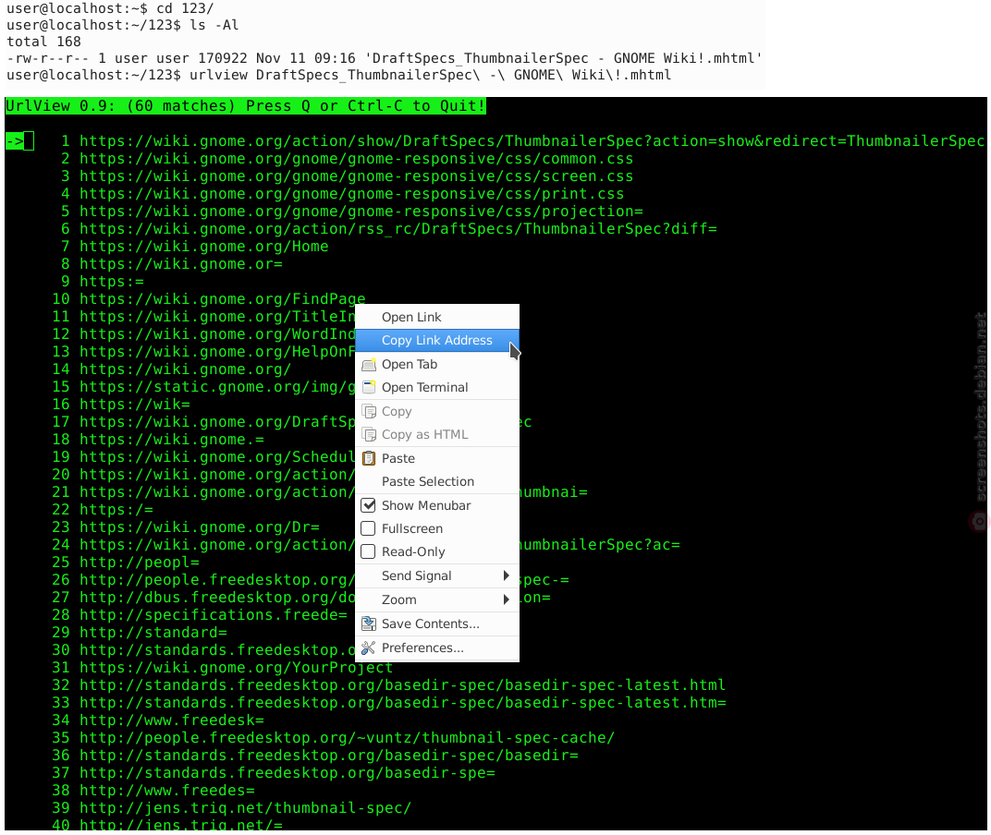
Task: Click the Paste clipboard icon
Action: pyautogui.click(x=369, y=458)
